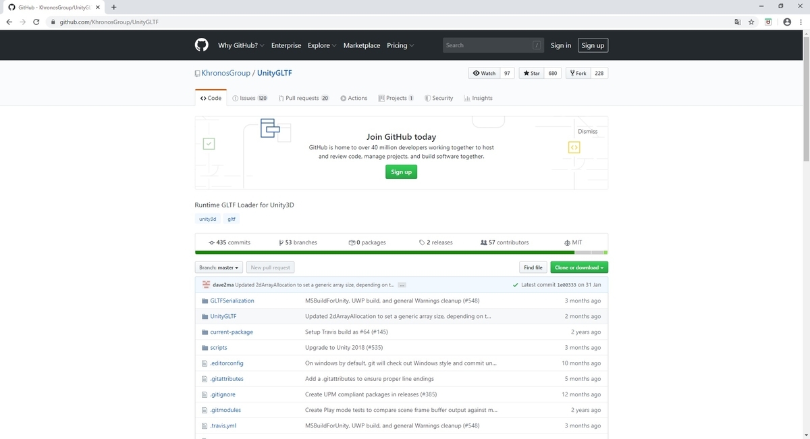The image size is (810, 439).
Task: View the 97 watchers count
Action: pos(507,73)
